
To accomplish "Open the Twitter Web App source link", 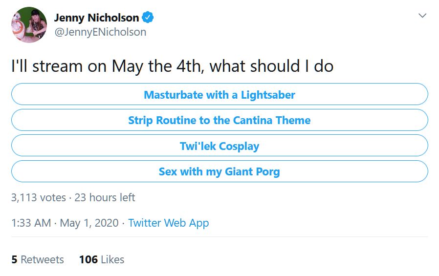I will (x=169, y=223).
